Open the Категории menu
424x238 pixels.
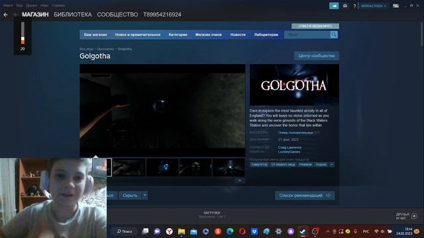178,34
